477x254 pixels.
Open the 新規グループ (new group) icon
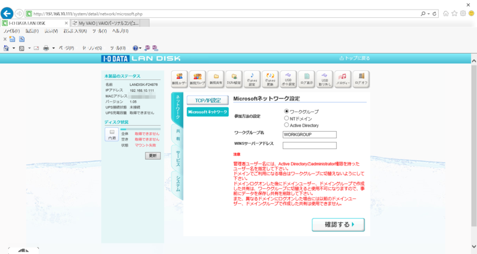click(197, 79)
